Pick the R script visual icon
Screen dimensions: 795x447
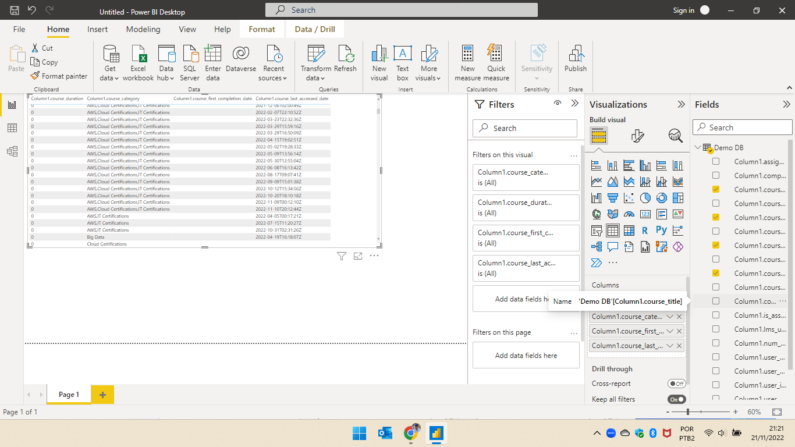point(645,230)
